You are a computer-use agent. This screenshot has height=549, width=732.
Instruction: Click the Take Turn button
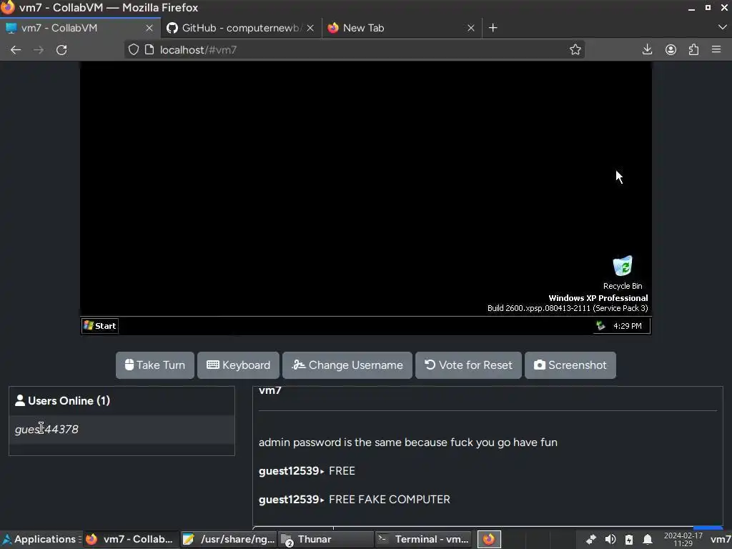(x=155, y=365)
